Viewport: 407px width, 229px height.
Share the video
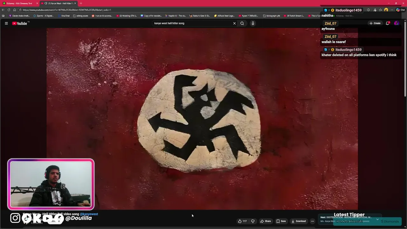point(266,221)
